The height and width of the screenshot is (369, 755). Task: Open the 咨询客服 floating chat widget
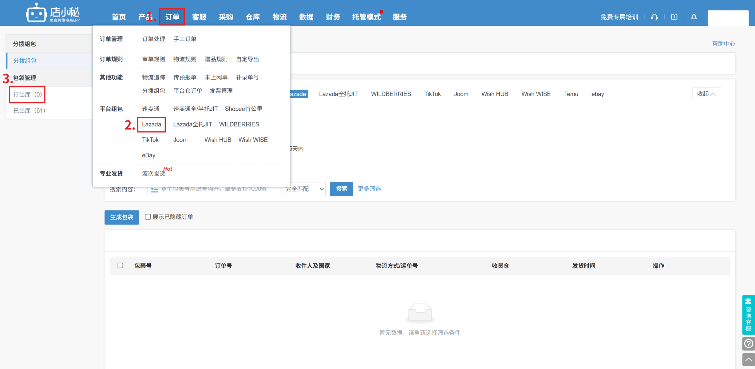click(x=748, y=315)
